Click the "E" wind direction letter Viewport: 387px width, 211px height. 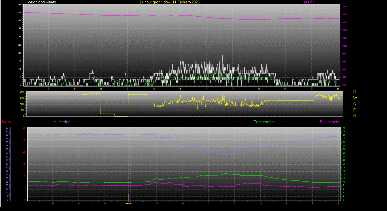[x=355, y=110]
